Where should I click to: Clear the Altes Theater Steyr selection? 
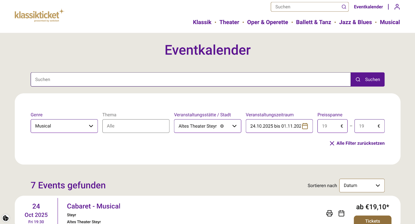tap(222, 126)
